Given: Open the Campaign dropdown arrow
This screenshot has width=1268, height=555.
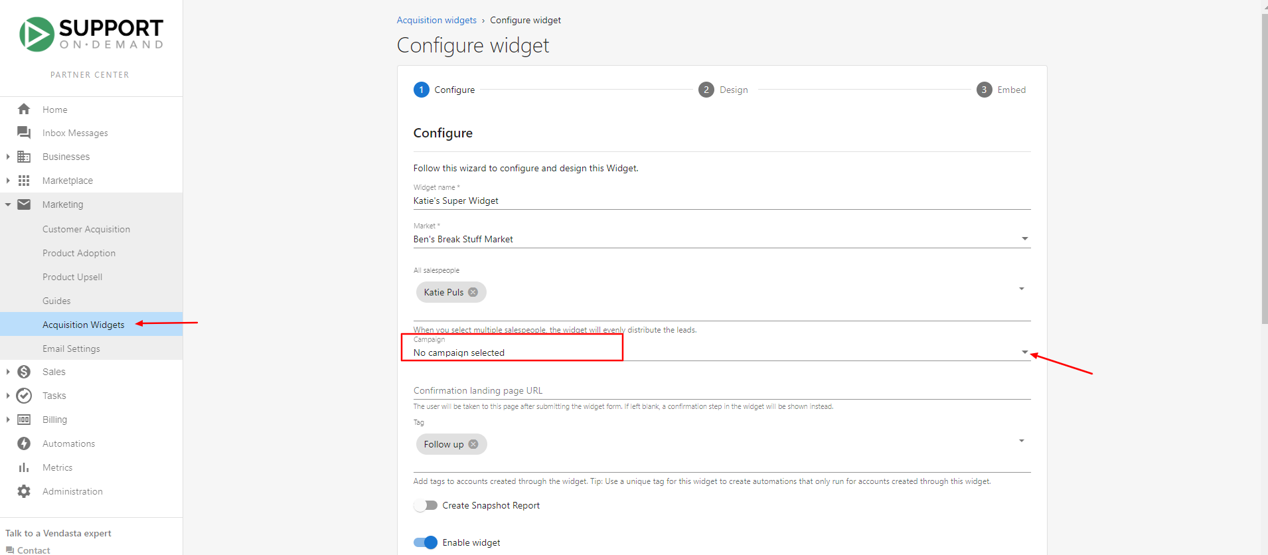Looking at the screenshot, I should click(x=1025, y=353).
